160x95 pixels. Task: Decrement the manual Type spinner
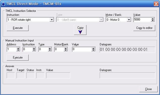50,50
